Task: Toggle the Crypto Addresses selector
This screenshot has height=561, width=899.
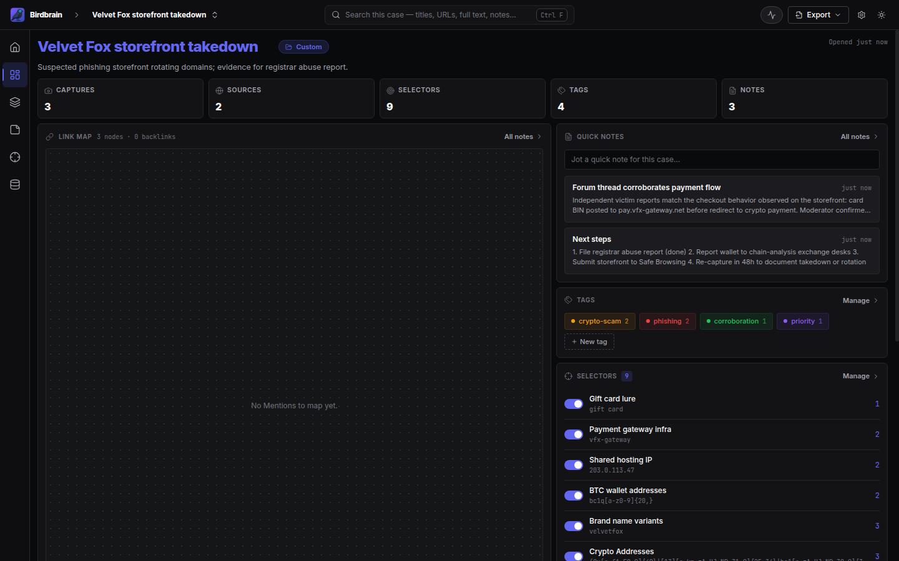Action: tap(574, 556)
